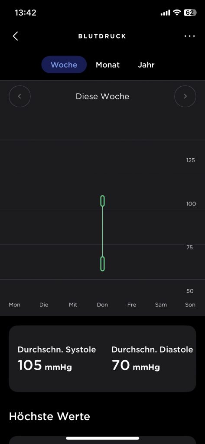Tap the cellular signal bars icon

coord(166,13)
